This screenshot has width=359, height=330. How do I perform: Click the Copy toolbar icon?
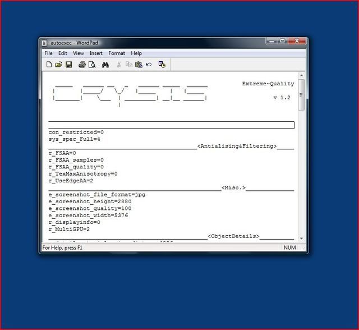pyautogui.click(x=129, y=65)
